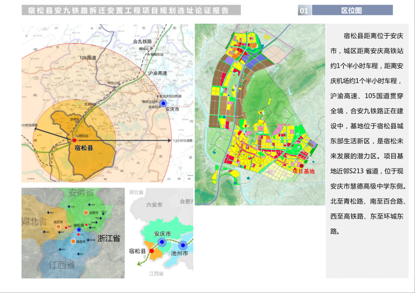Image resolution: width=415 pixels, height=293 pixels.
Task: Click the 浙江省 province label
Action: pyautogui.click(x=109, y=238)
